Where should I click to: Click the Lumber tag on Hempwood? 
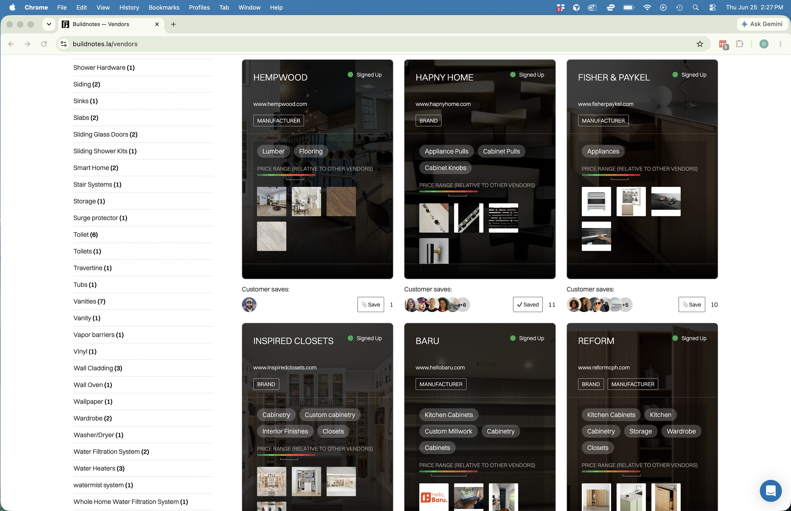tap(273, 151)
